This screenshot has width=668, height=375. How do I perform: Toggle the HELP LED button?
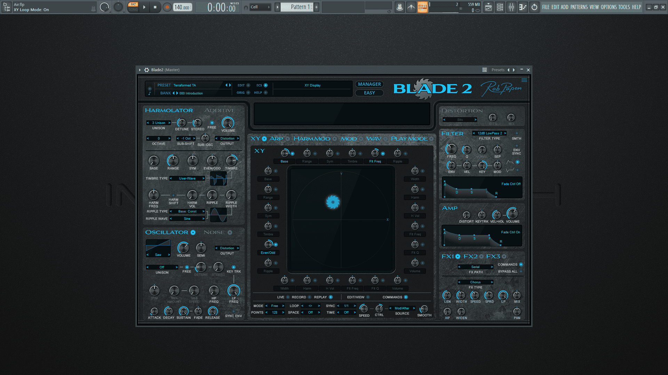tap(265, 93)
